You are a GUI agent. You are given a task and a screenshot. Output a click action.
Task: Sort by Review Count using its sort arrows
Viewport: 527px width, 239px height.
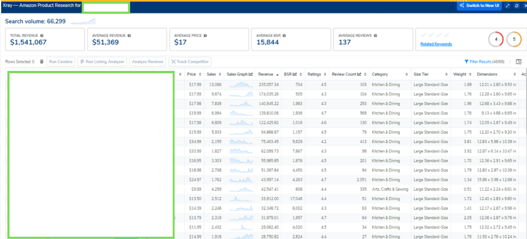point(366,74)
